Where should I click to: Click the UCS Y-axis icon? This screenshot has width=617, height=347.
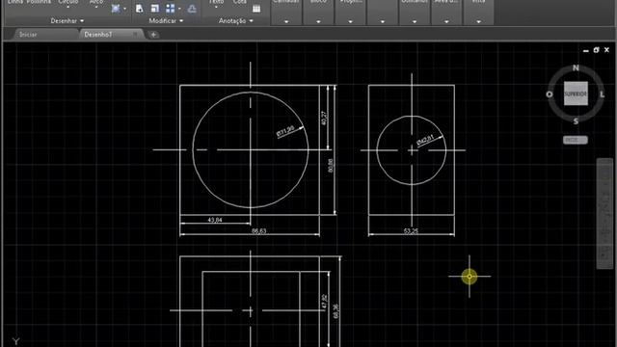(15, 341)
